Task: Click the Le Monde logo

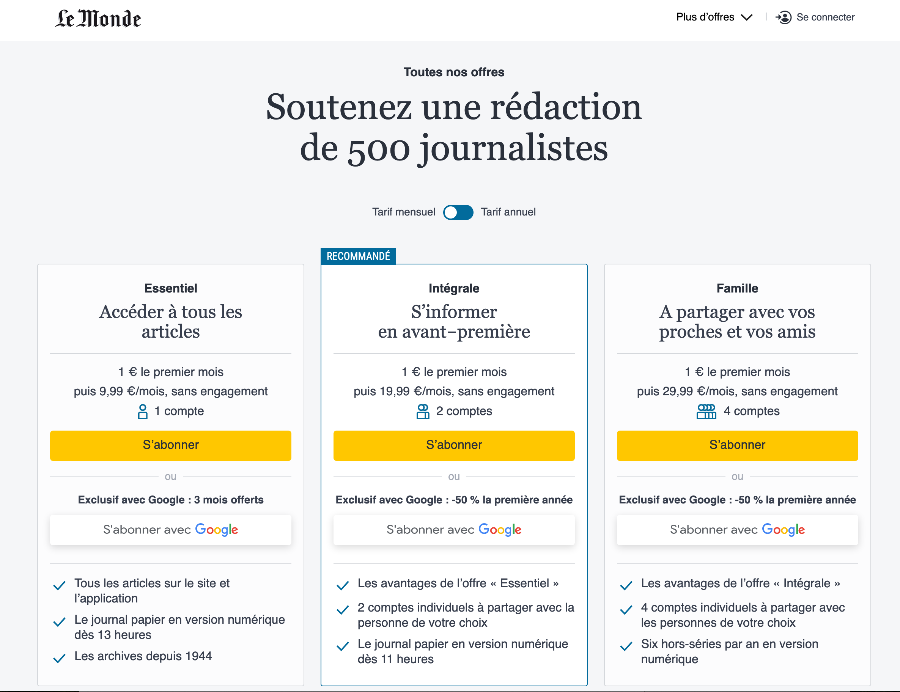Action: [98, 19]
